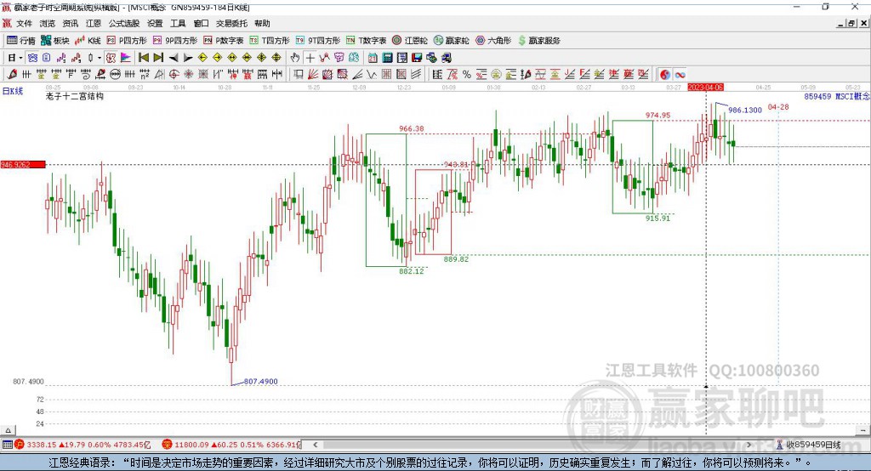871x471 pixels.
Task: Click the red-highlighted date 2023-04-06 marker
Action: (x=705, y=88)
